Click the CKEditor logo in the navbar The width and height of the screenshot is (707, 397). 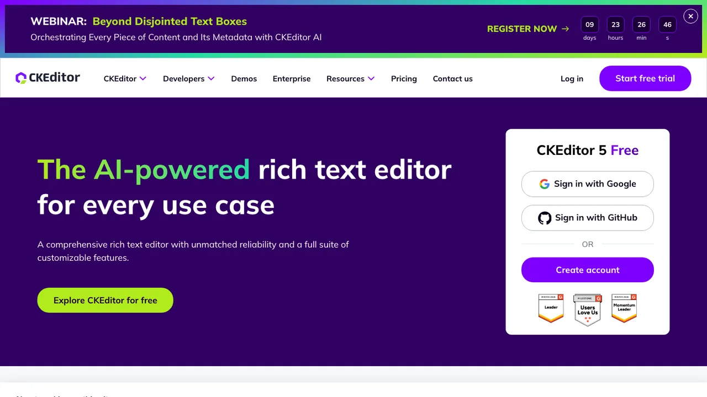[48, 78]
